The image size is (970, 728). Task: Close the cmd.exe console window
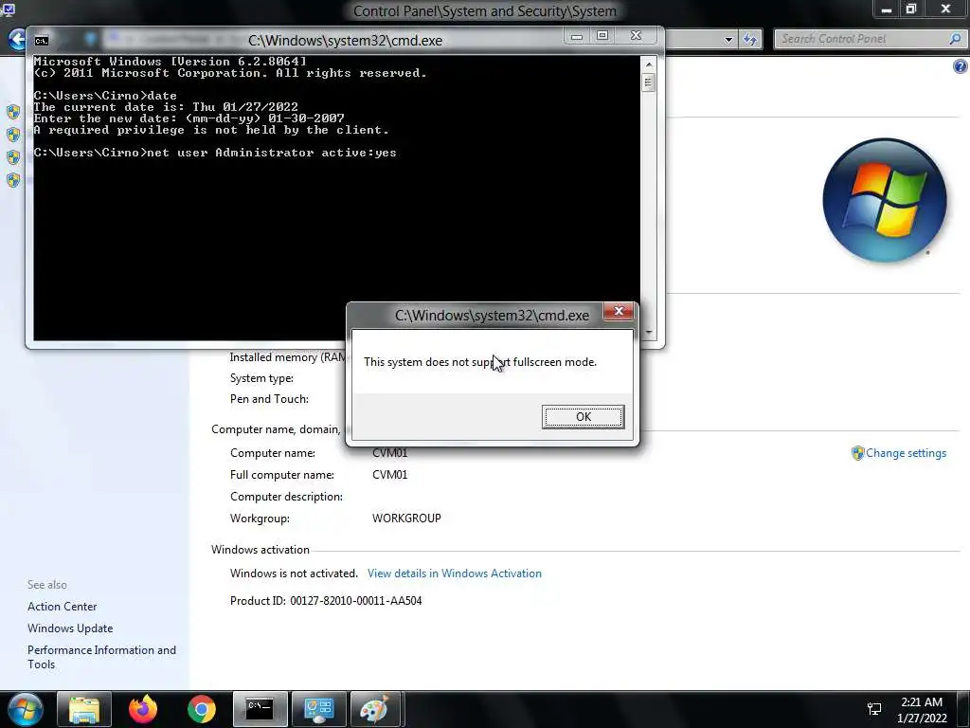(636, 36)
